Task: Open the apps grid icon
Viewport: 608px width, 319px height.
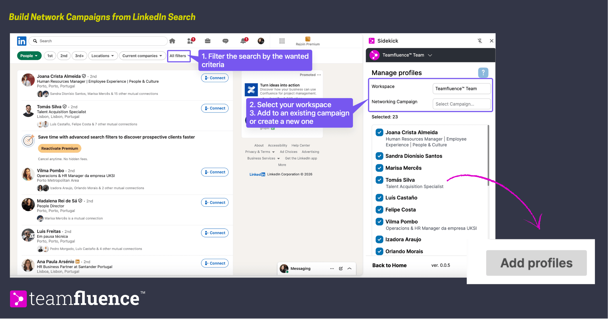Action: coord(282,41)
